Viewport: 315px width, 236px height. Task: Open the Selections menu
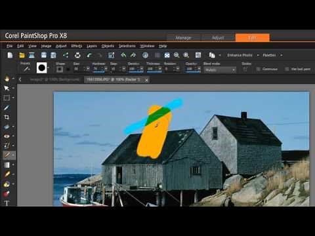pos(127,46)
